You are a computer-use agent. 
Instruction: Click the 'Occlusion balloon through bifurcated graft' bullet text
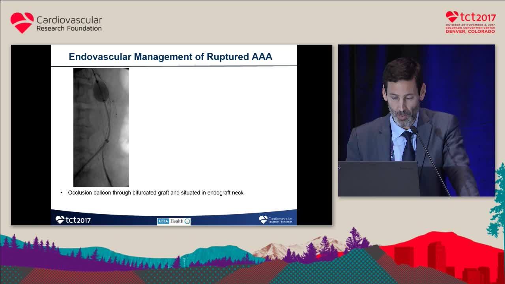tap(155, 193)
